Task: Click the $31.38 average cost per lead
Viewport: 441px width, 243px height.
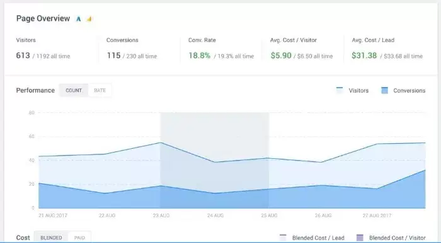Action: [364, 55]
